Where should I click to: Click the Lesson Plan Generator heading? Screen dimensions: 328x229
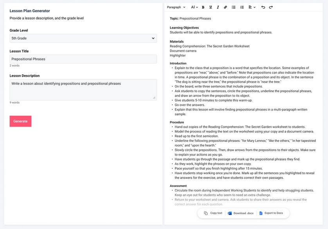point(30,11)
